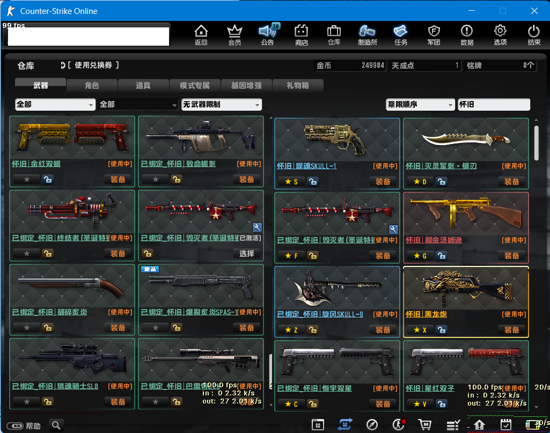Click the wrench icon on 已激活 毁灭者 card
This screenshot has width=550, height=433.
point(257,227)
